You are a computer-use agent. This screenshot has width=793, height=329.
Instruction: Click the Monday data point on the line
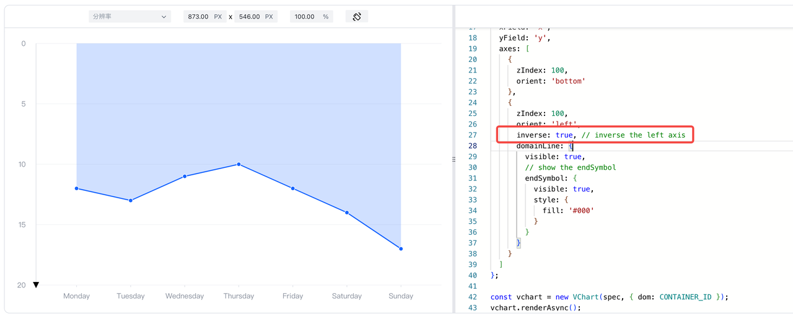[x=77, y=188]
